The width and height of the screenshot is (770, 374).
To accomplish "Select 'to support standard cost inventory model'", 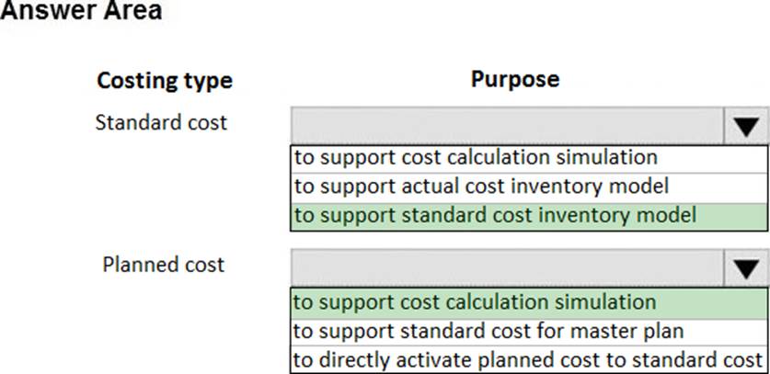I will (495, 216).
